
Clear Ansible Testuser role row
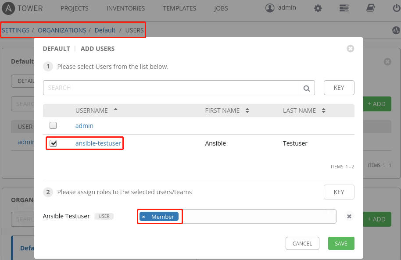[x=349, y=216]
